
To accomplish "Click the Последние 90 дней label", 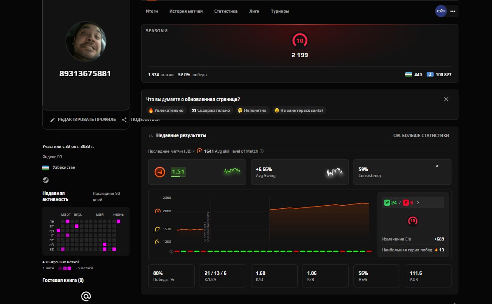I will pyautogui.click(x=106, y=196).
